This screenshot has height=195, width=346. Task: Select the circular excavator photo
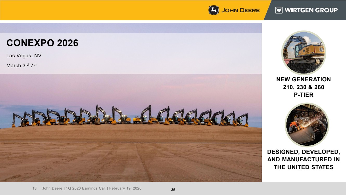303,53
